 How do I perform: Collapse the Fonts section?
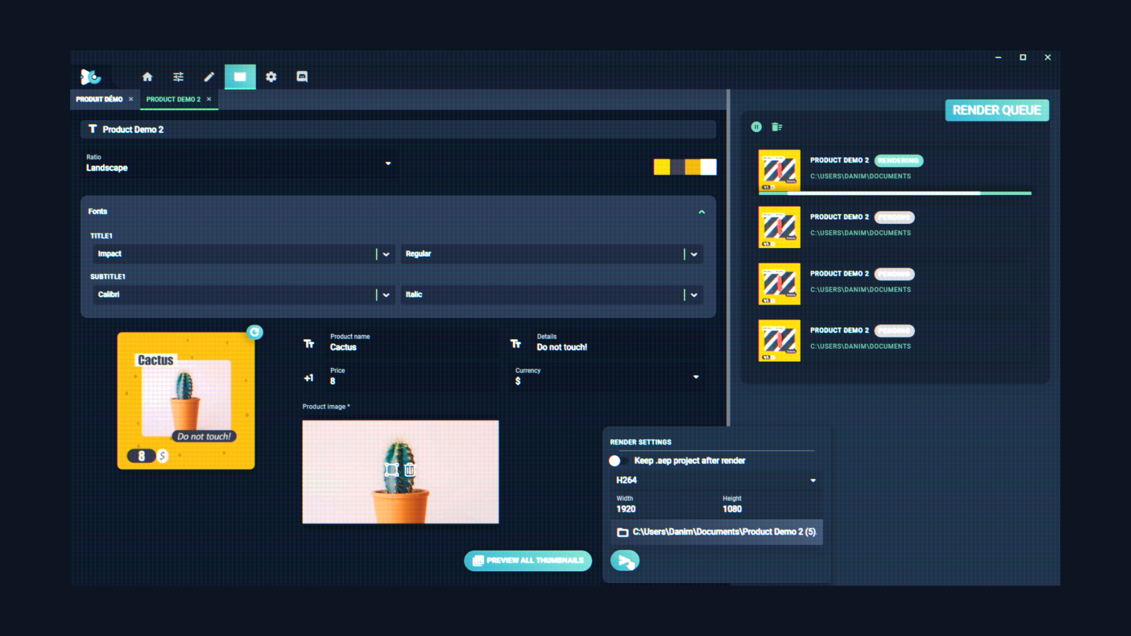[x=702, y=212]
